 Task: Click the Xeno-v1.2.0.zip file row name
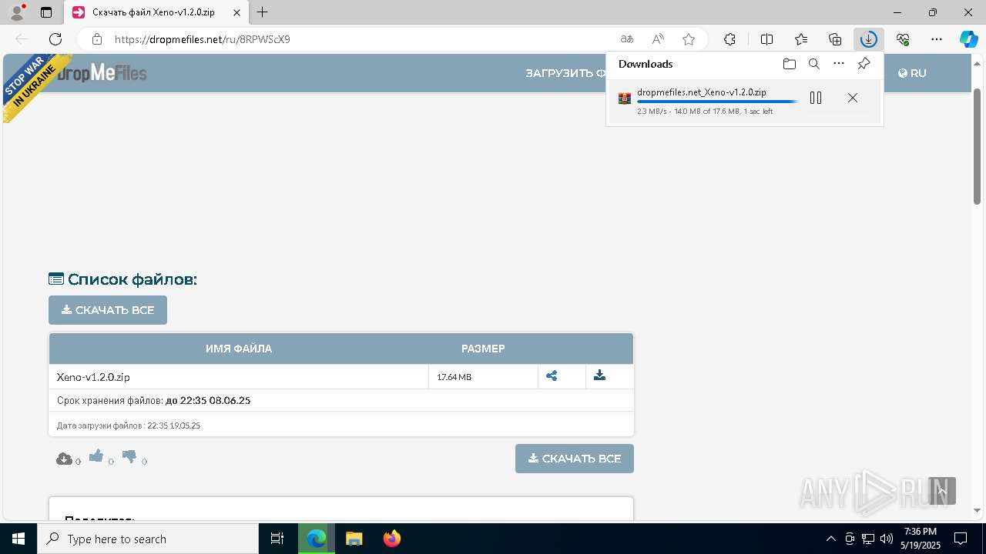click(x=93, y=377)
